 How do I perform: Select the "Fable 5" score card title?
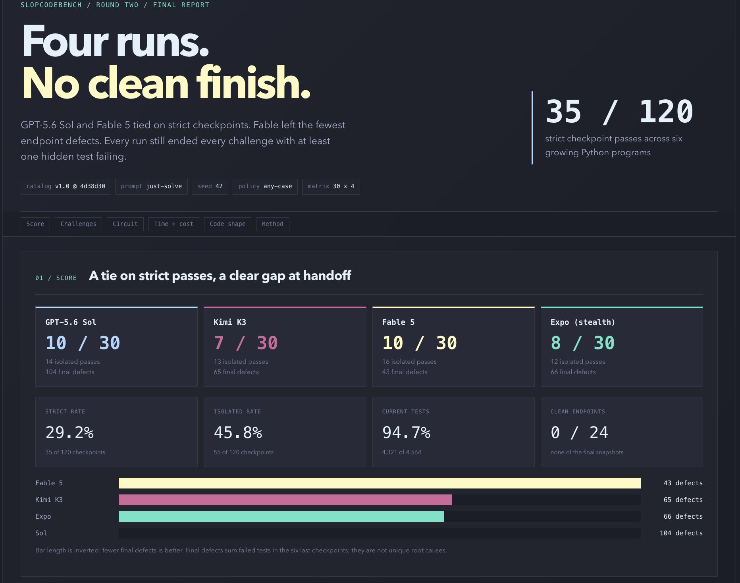click(398, 322)
